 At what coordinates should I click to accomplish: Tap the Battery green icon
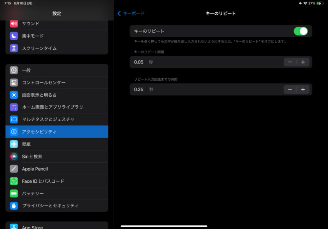[14, 193]
